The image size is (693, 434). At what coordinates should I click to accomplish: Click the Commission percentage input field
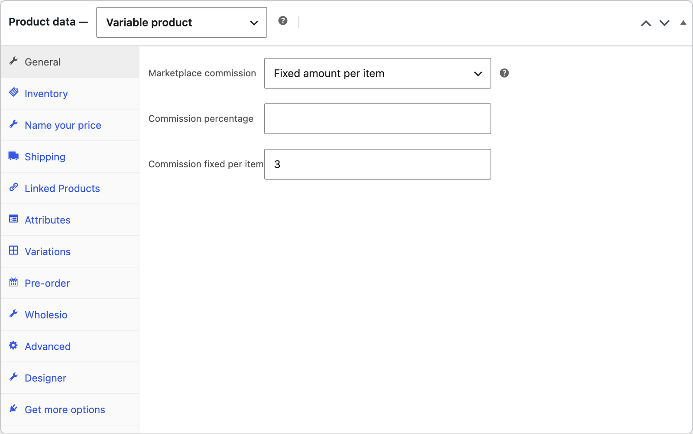coord(378,119)
